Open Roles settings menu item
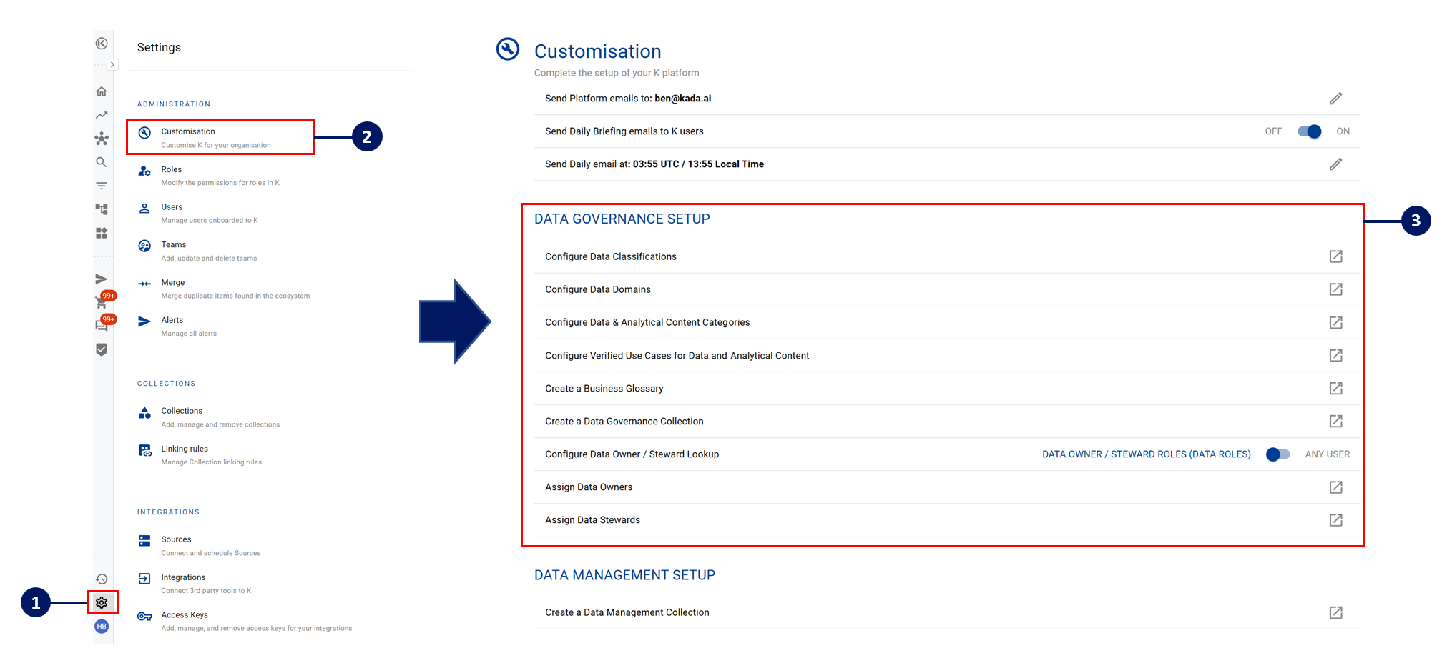This screenshot has width=1452, height=653. [x=172, y=170]
